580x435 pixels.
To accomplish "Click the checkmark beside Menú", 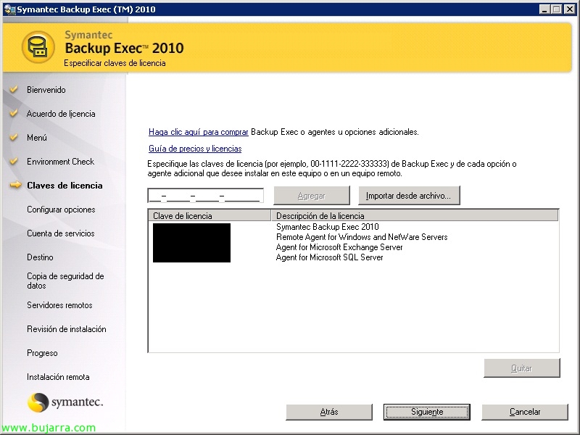I will pyautogui.click(x=14, y=137).
